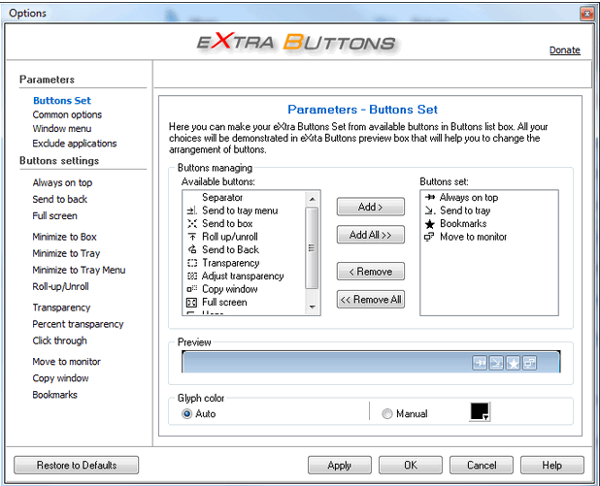600x486 pixels.
Task: Click the Available buttons scrollbar thumb
Action: (x=313, y=247)
